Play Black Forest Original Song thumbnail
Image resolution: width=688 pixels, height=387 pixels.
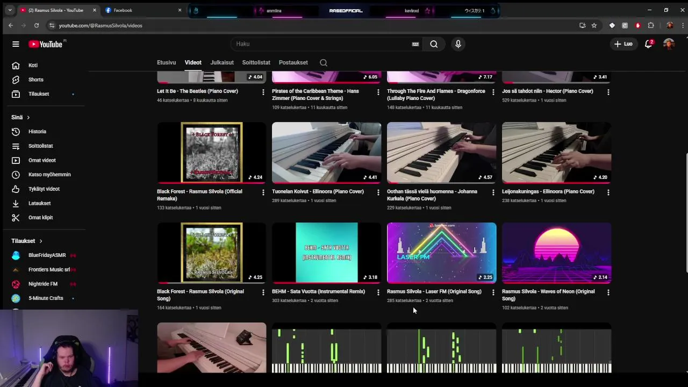[x=211, y=253]
